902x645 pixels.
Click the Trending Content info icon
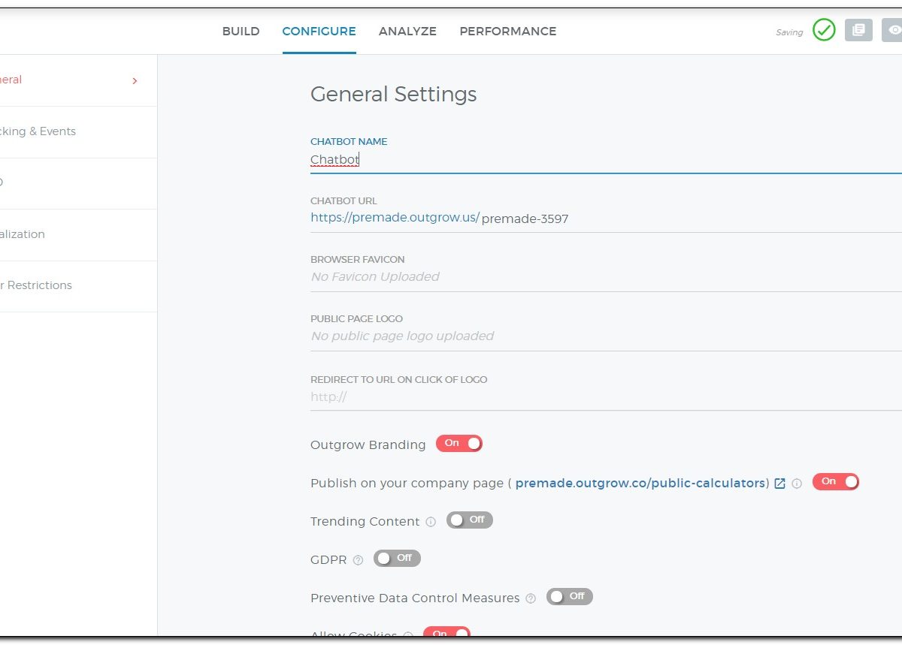pyautogui.click(x=431, y=522)
